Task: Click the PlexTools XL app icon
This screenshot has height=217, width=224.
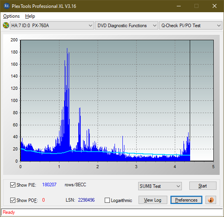Action: (x=7, y=6)
